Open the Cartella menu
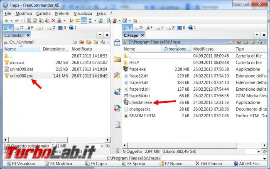The width and height of the screenshot is (270, 169). pos(43,14)
